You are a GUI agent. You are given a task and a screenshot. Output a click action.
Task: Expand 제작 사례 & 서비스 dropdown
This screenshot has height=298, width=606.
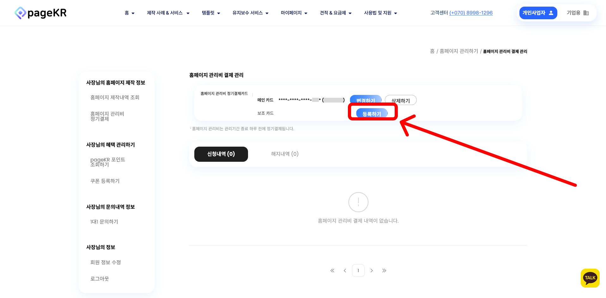(x=168, y=13)
